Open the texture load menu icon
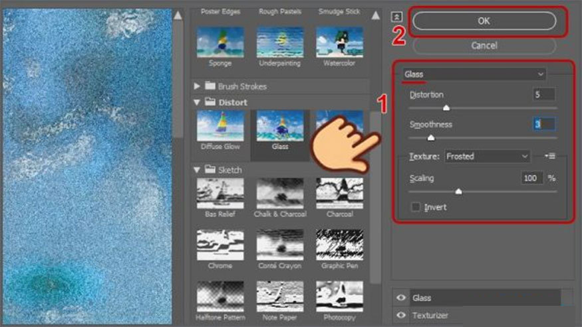This screenshot has width=582, height=327. point(549,157)
